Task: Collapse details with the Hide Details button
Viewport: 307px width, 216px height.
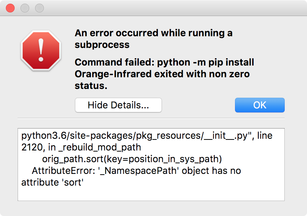Action: pos(118,105)
